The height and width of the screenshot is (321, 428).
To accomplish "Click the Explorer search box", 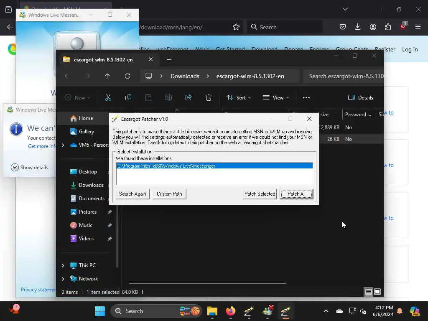I will click(x=344, y=76).
